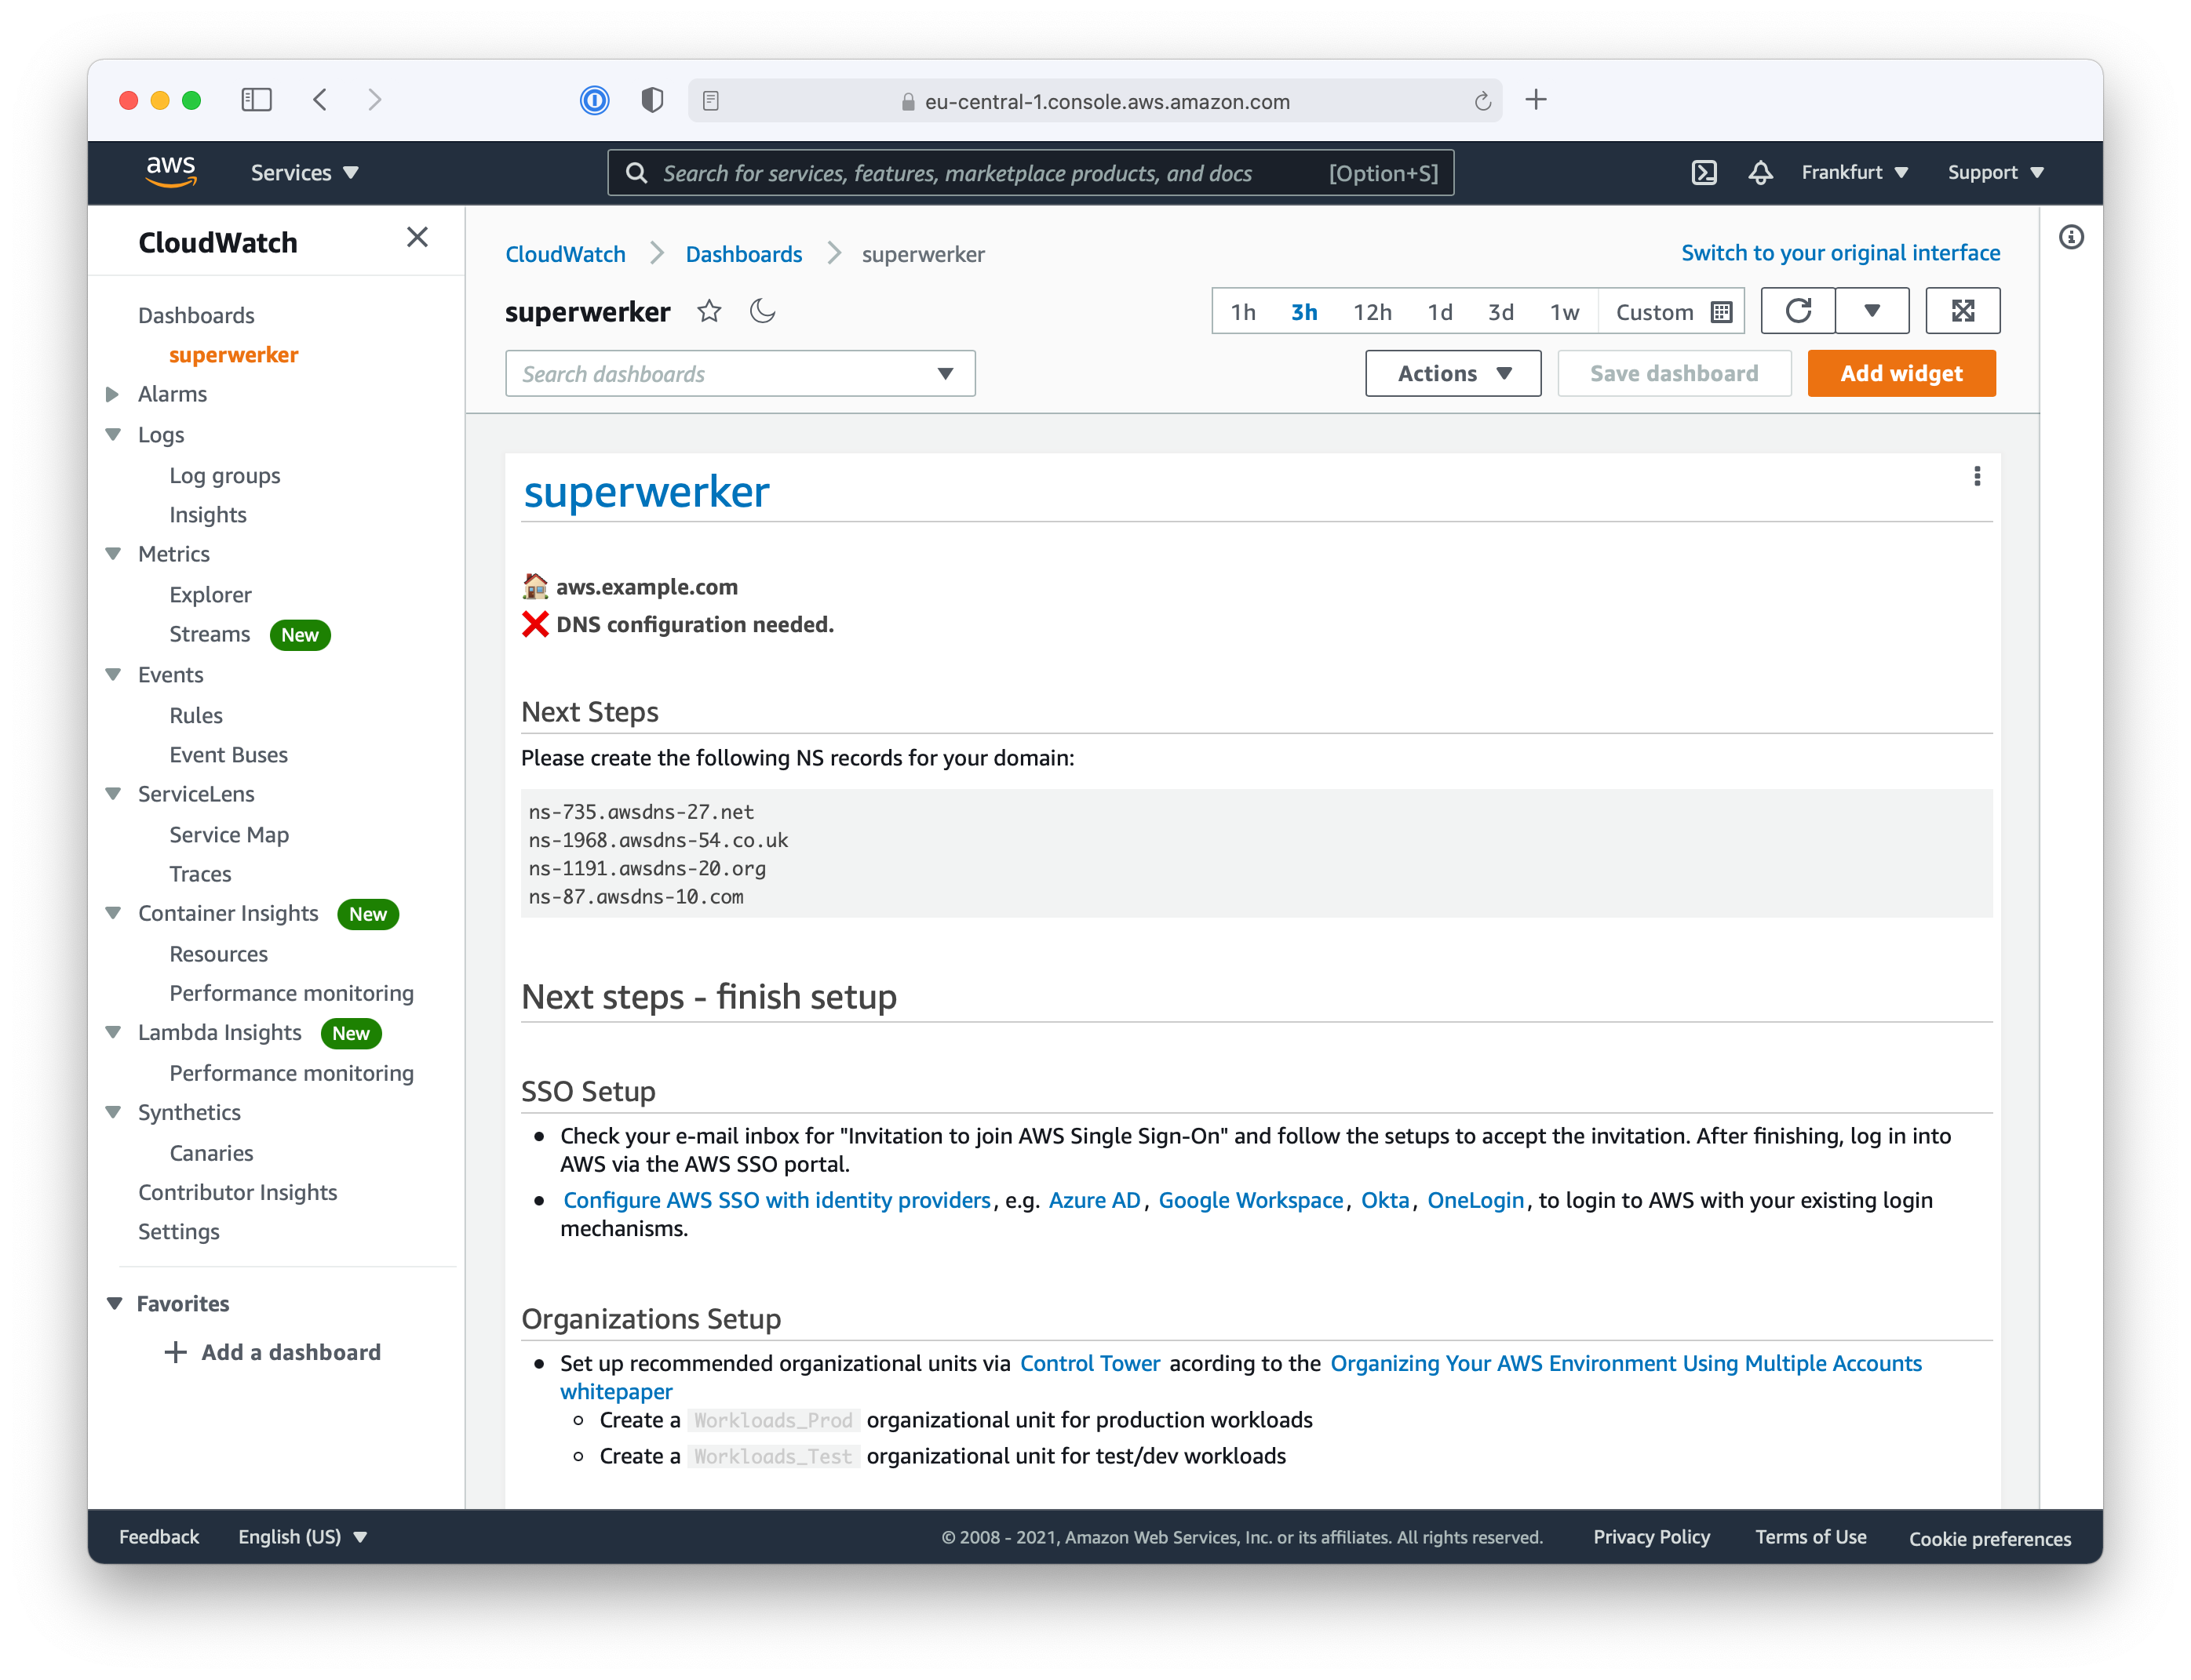Toggle dark mode moon icon
This screenshot has width=2191, height=1680.
762,312
